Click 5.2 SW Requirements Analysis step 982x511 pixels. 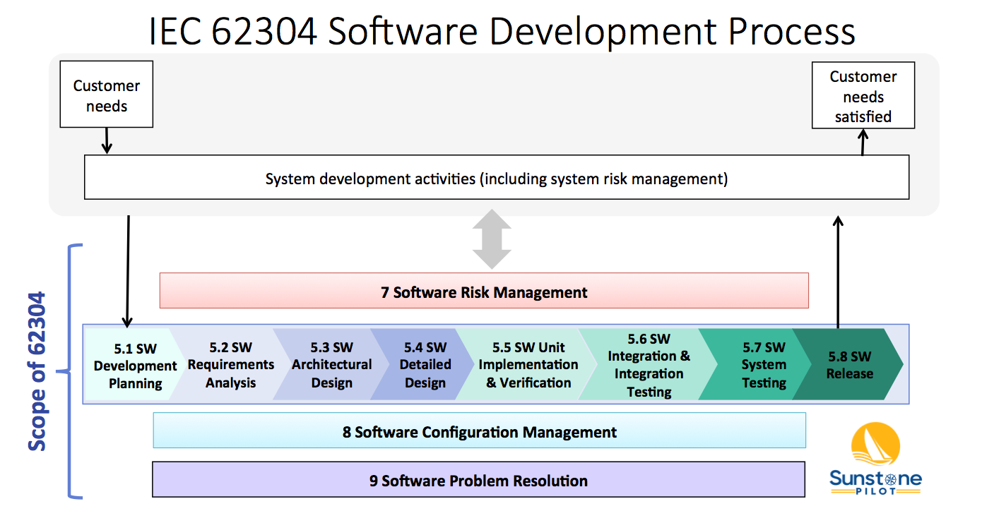[231, 365]
